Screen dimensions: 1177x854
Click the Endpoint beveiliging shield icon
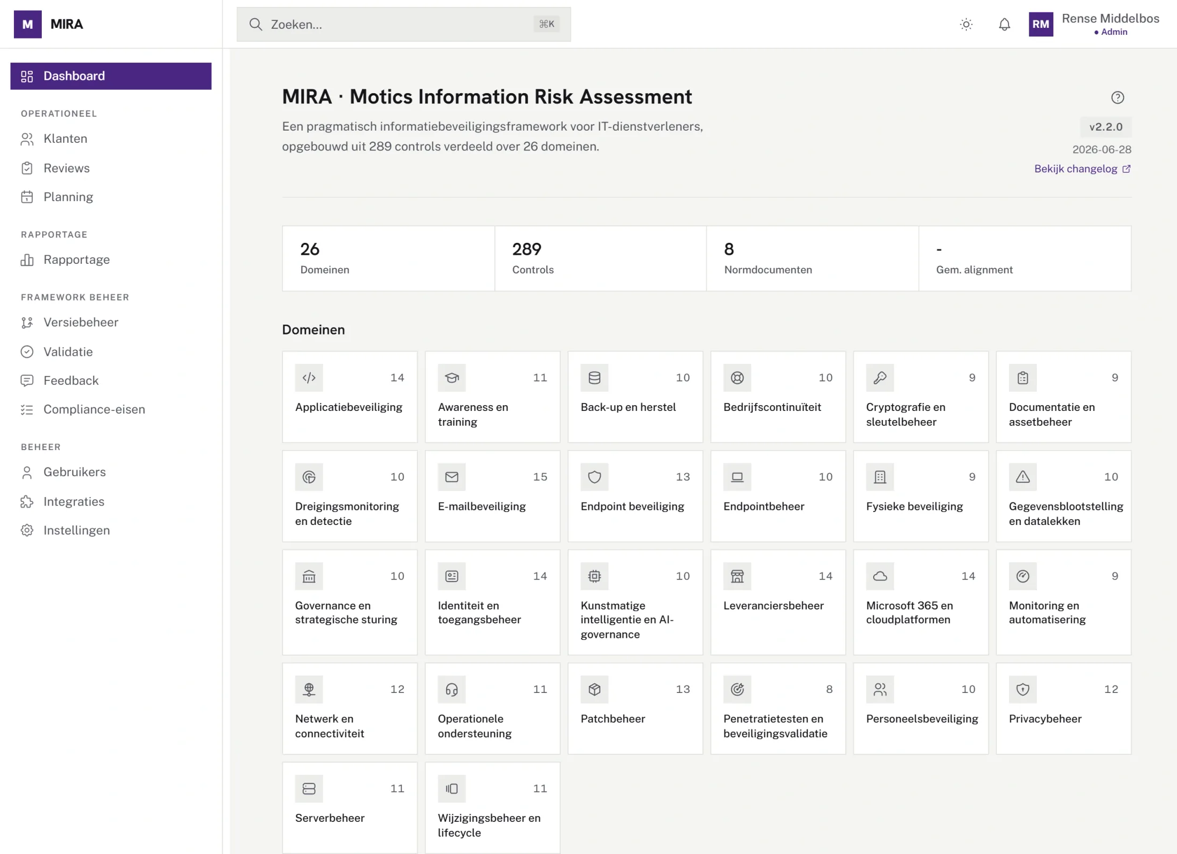pyautogui.click(x=594, y=477)
